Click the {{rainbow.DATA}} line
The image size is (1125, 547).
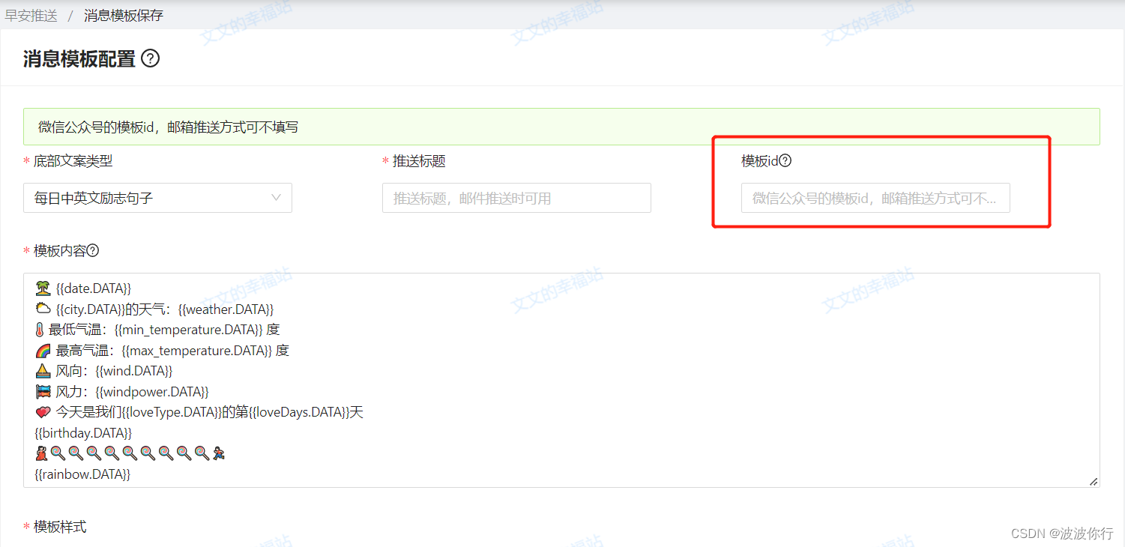(82, 474)
